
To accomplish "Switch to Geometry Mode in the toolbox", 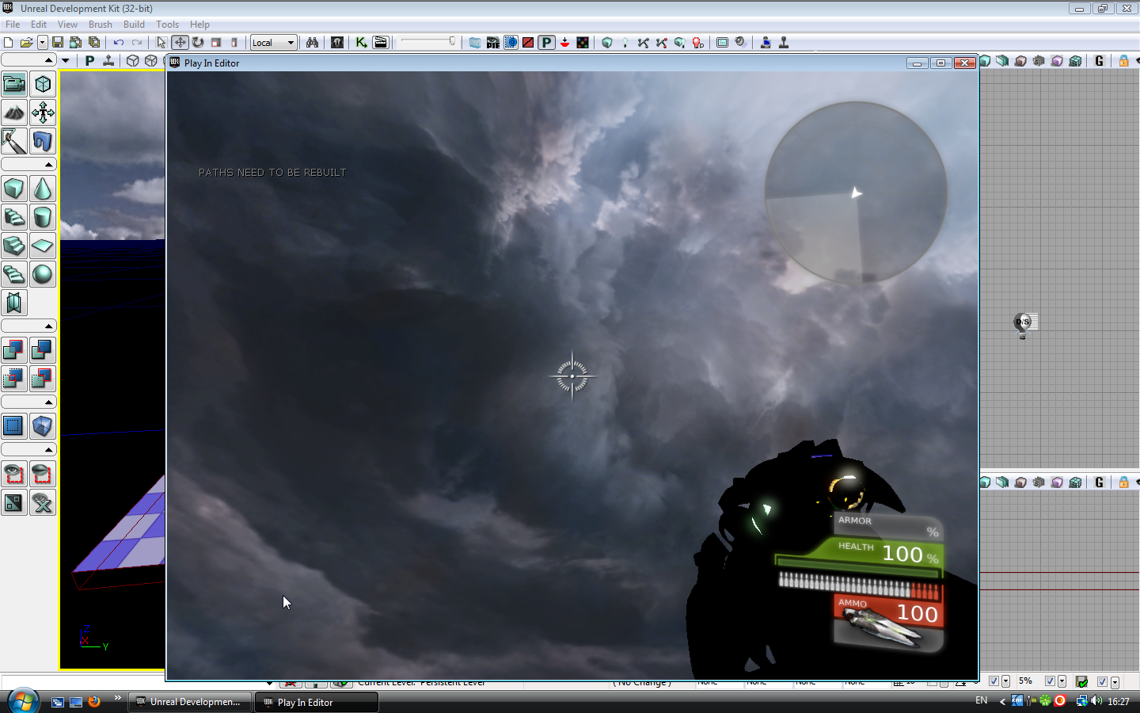I will [43, 84].
